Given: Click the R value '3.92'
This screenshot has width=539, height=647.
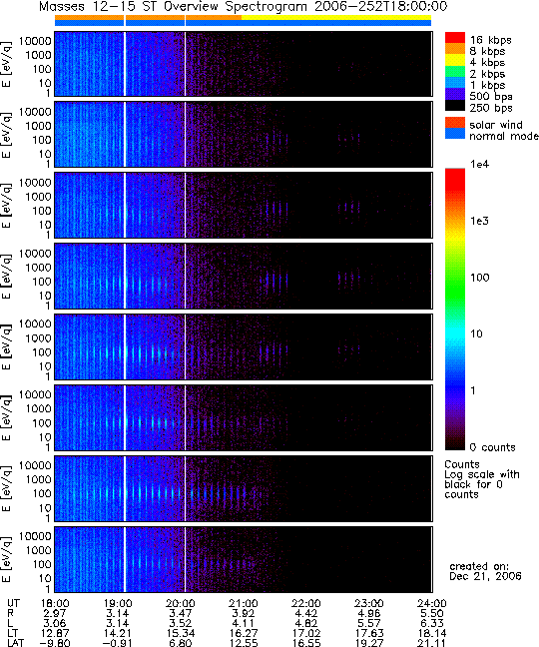Looking at the screenshot, I should tap(244, 614).
